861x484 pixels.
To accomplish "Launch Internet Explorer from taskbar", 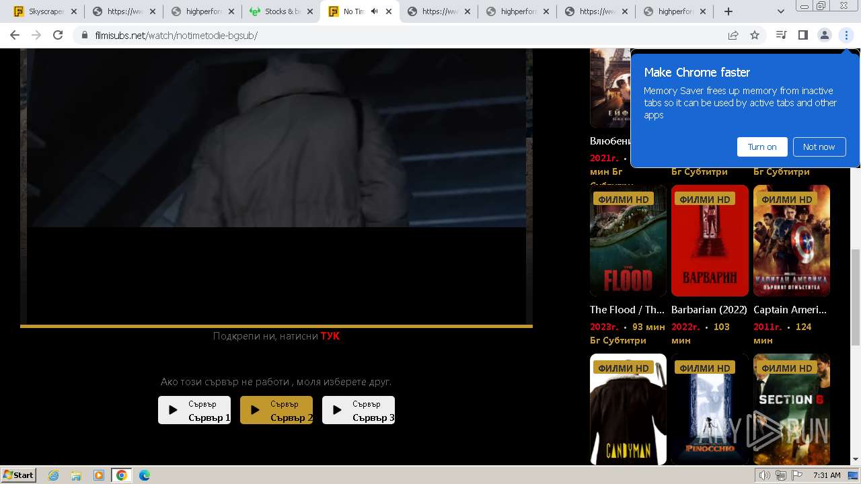I will (x=53, y=475).
